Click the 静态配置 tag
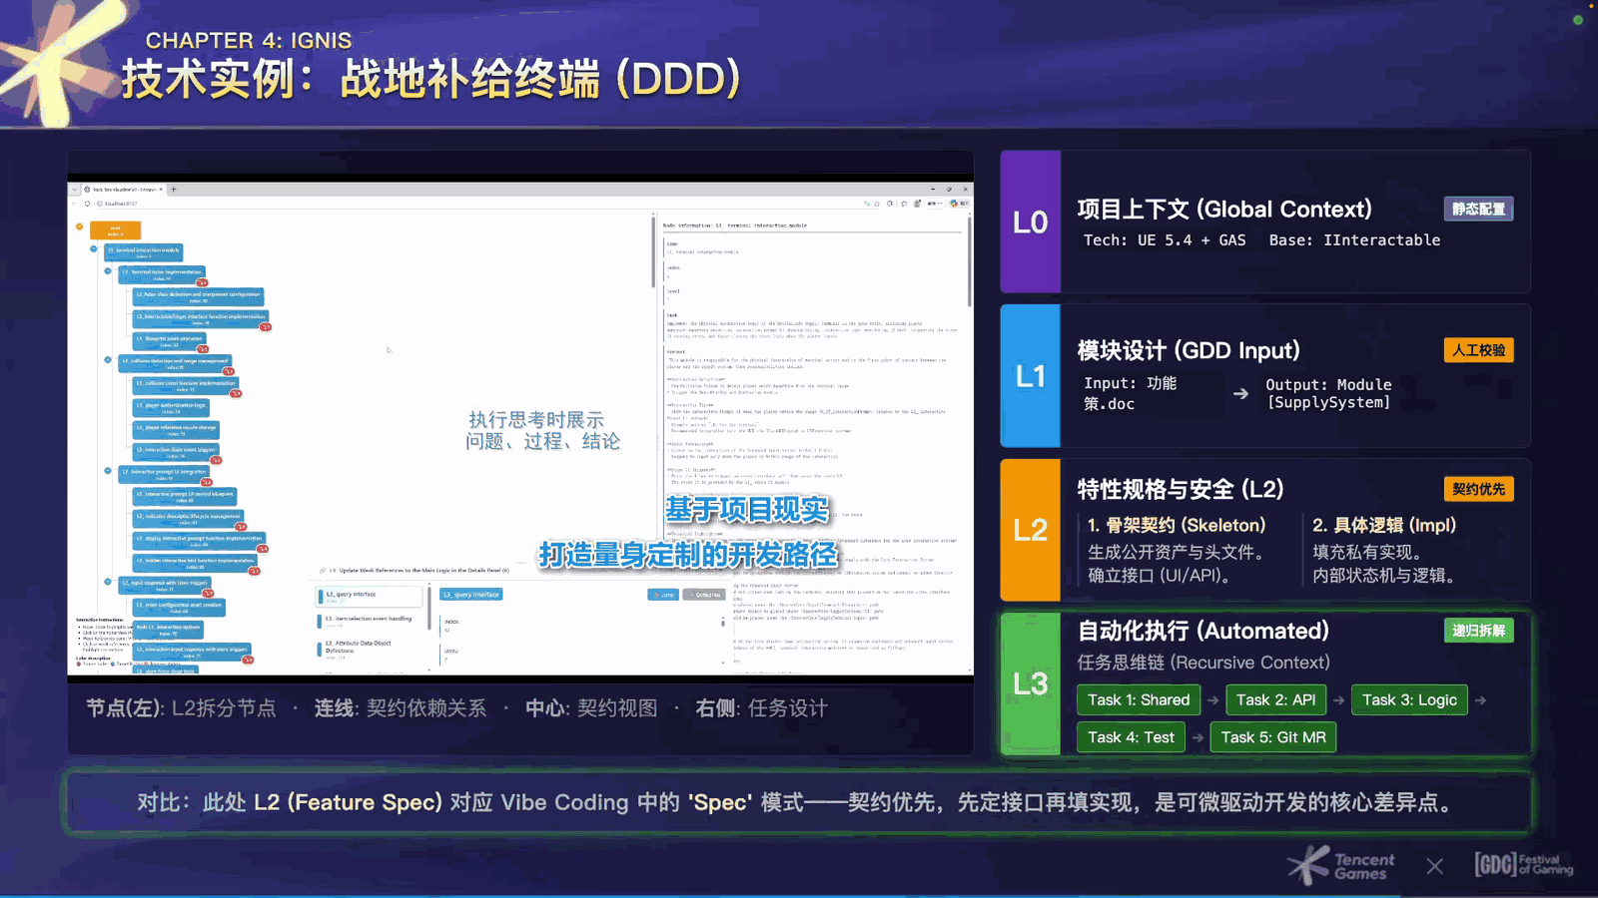Screen dimensions: 1598x898 pyautogui.click(x=1479, y=209)
